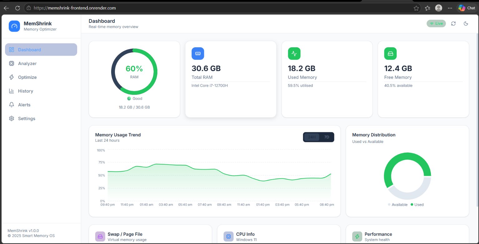Open the browser favorites list icon
479x244 pixels.
pyautogui.click(x=427, y=8)
